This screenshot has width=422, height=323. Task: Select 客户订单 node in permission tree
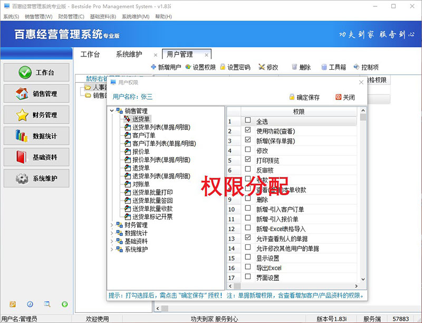(x=143, y=135)
